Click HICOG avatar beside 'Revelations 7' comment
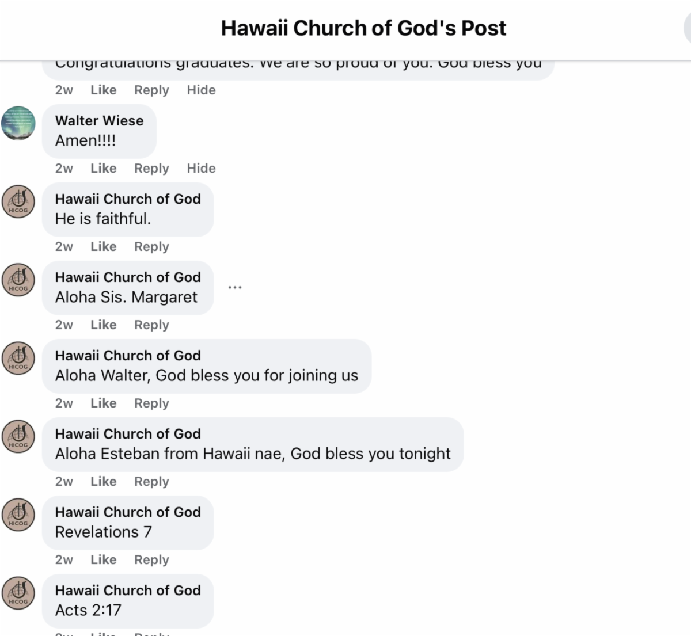Viewport: 691px width, 636px height. tap(18, 515)
